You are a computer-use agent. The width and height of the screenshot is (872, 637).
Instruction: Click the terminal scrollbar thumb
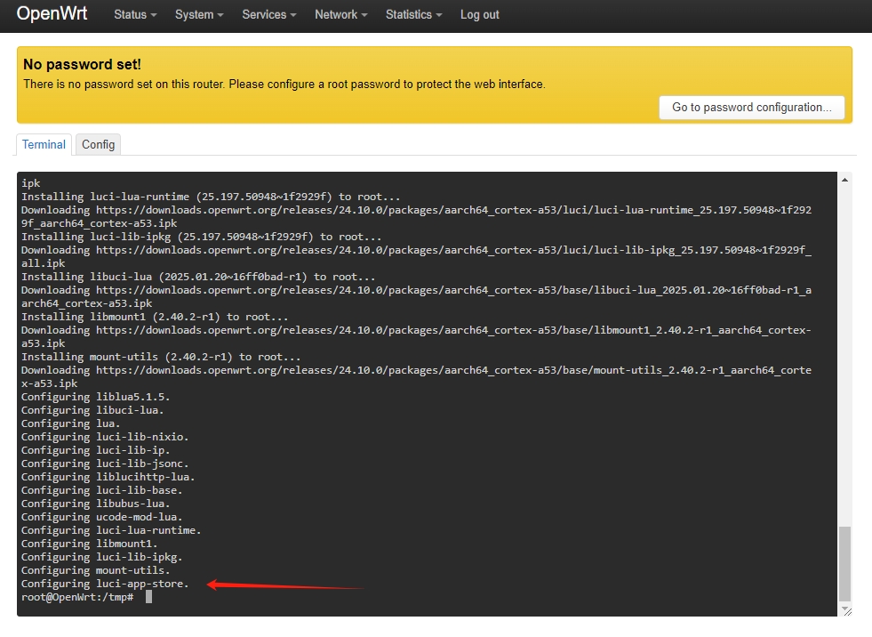[x=844, y=564]
